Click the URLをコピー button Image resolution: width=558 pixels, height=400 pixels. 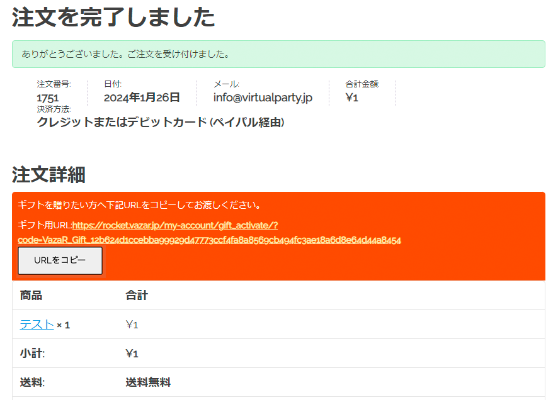60,260
